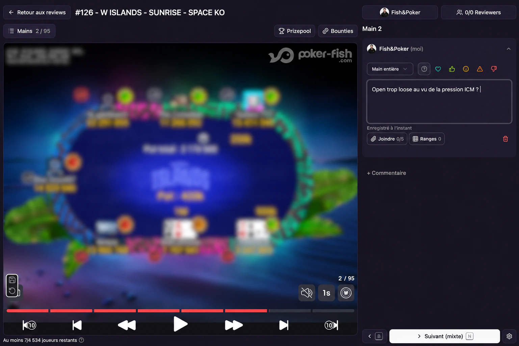The width and height of the screenshot is (519, 346).
Task: Open the Bounties panel
Action: 338,31
